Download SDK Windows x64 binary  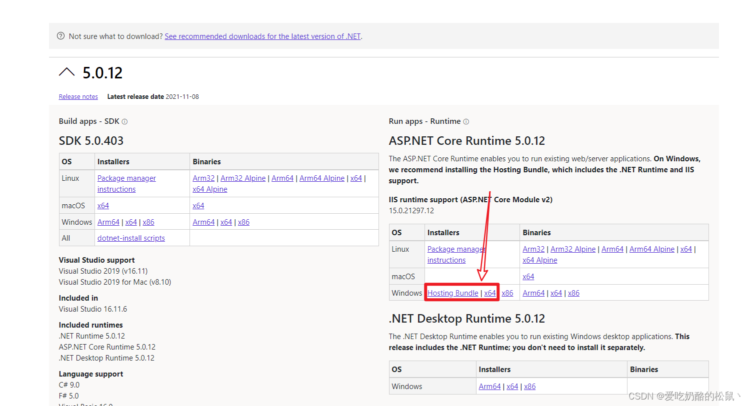point(226,222)
